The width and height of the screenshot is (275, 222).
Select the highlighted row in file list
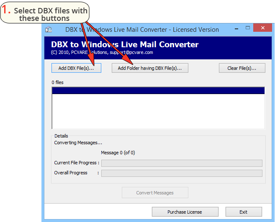pyautogui.click(x=158, y=91)
